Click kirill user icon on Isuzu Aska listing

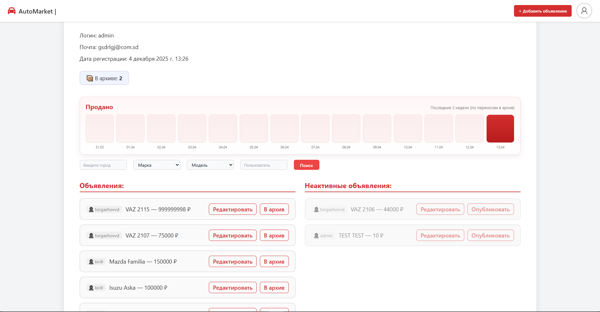tap(91, 288)
